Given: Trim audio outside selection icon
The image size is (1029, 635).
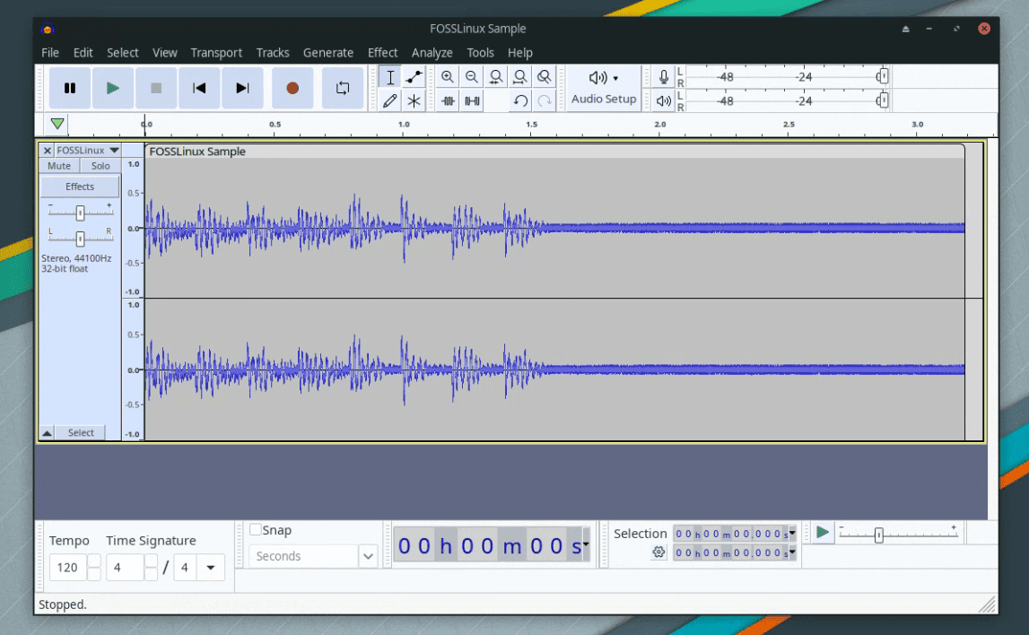Looking at the screenshot, I should tap(448, 100).
